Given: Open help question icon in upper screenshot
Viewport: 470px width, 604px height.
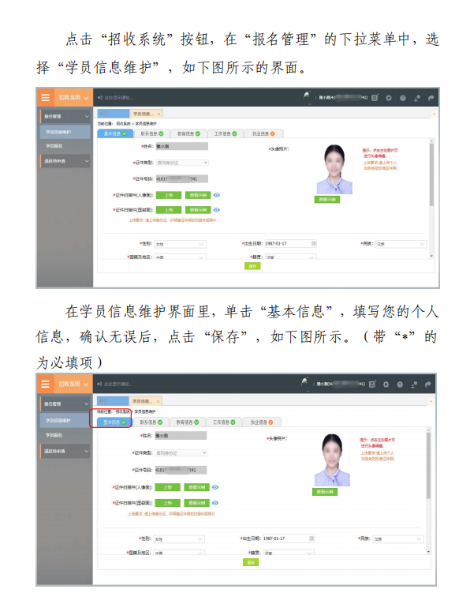Looking at the screenshot, I should [402, 98].
